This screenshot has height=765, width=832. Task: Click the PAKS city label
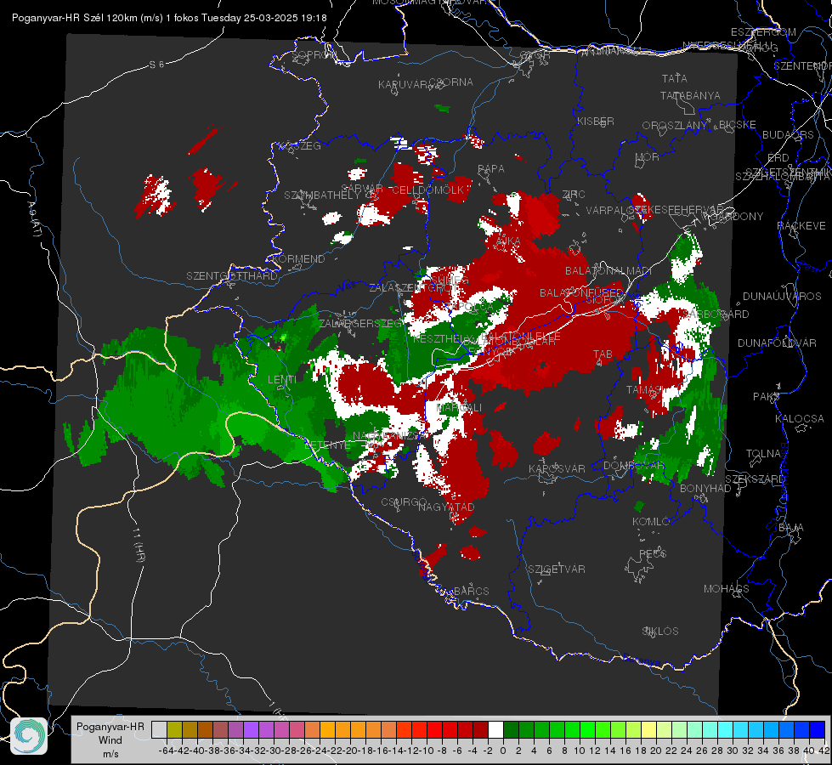tap(767, 396)
